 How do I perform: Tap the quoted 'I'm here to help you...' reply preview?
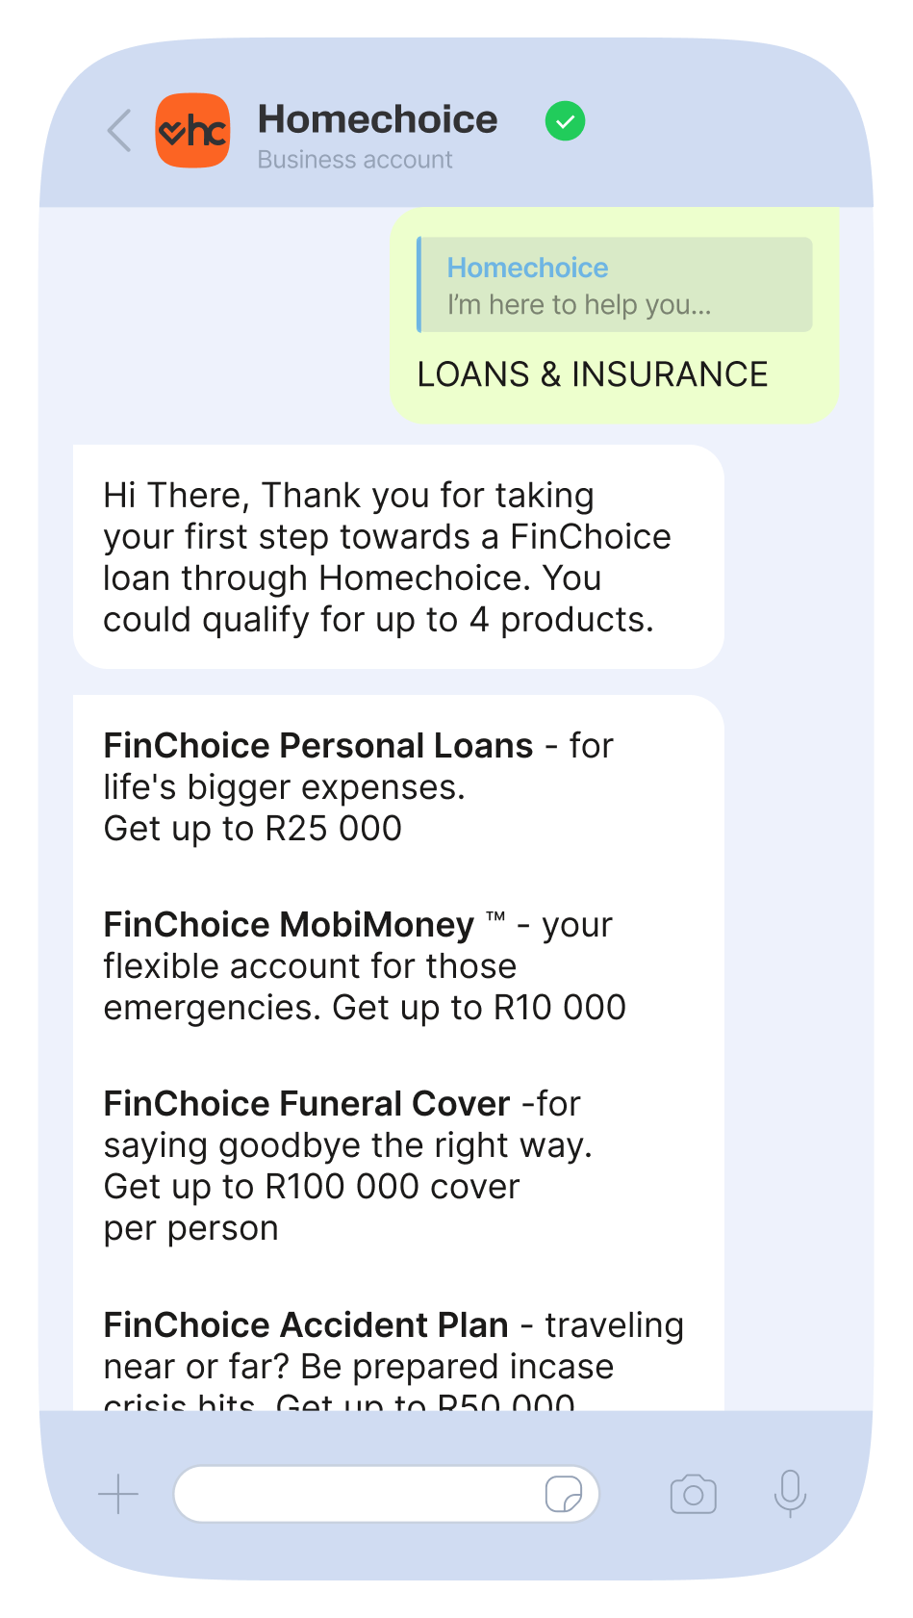616,284
